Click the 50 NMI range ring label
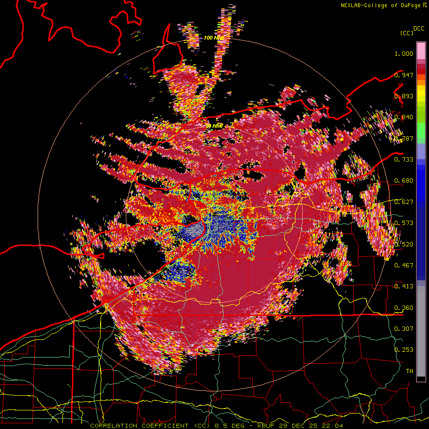 tap(214, 126)
